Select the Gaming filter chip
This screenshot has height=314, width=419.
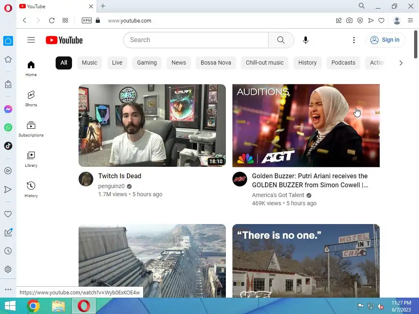(147, 63)
